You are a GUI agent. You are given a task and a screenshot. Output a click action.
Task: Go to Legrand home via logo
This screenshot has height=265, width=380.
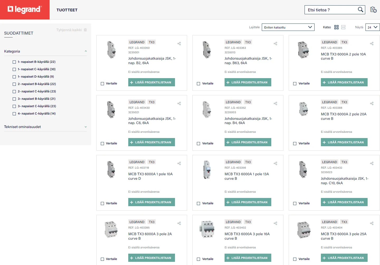pyautogui.click(x=25, y=10)
